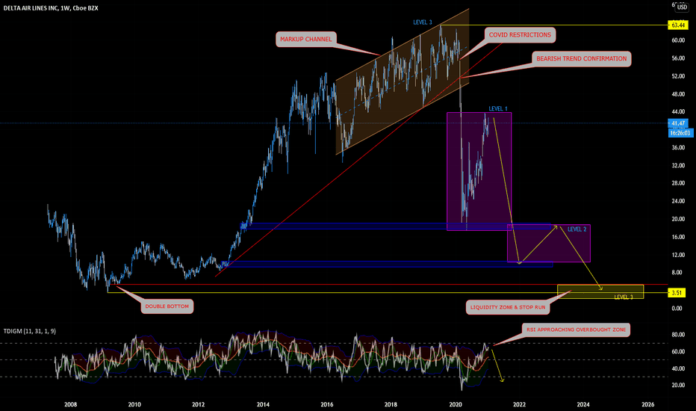Click the LIQUIDITY ZONE & STOP RUN callout
The image size is (696, 411).
(x=508, y=307)
